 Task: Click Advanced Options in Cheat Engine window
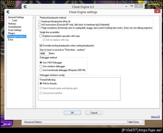coord(33,122)
